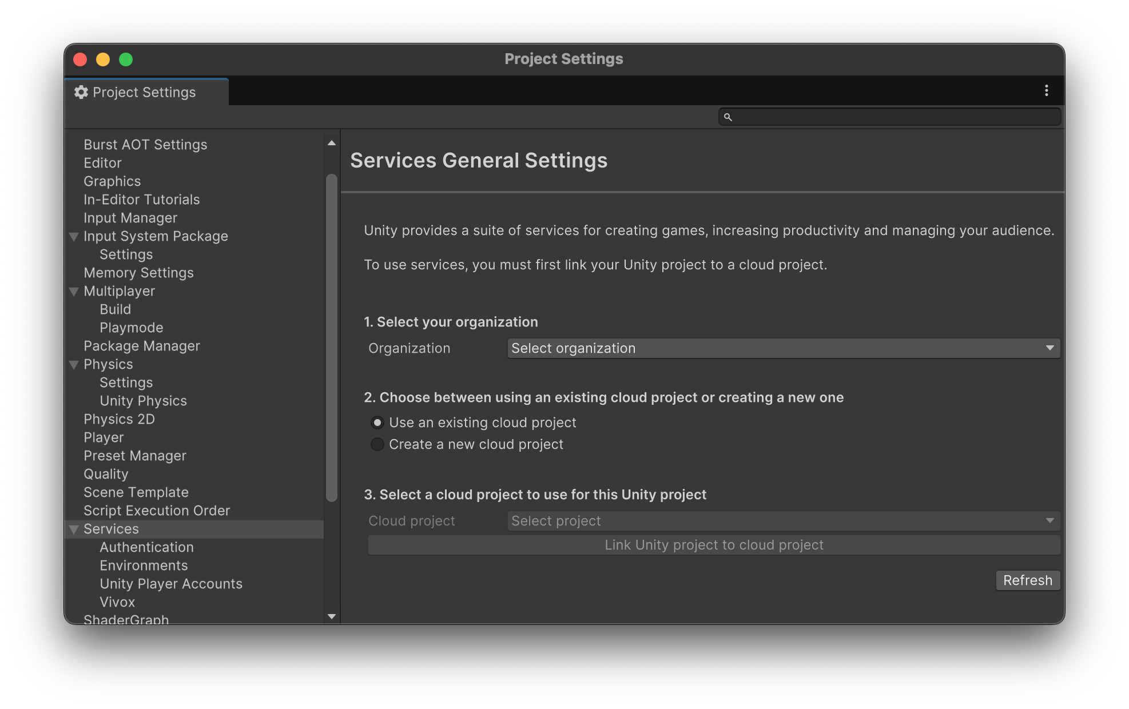
Task: Close the window with the red button
Action: 80,59
